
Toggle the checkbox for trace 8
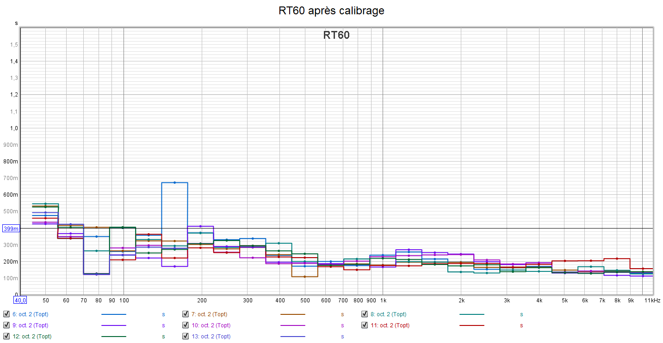click(x=365, y=314)
